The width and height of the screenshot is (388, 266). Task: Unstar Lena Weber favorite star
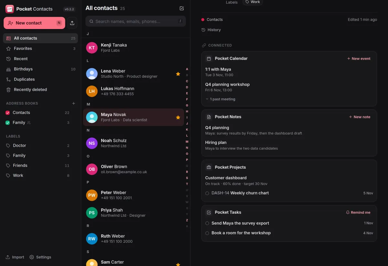coord(178,74)
